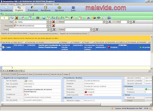
Task: Open the Estado filter dropdown
Action: pos(91,29)
